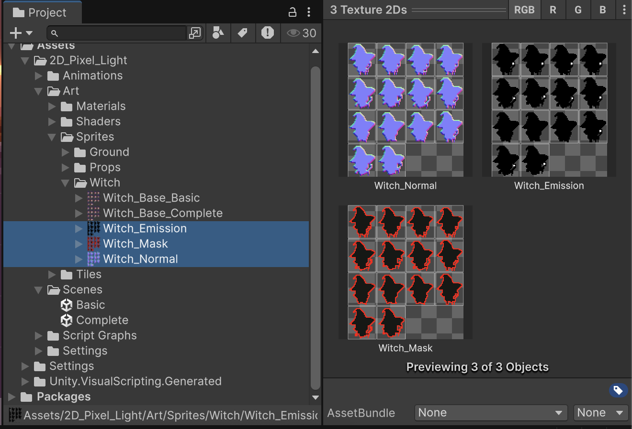Toggle hidden packages visibility eye icon
Viewport: 632px width, 429px height.
(x=301, y=33)
